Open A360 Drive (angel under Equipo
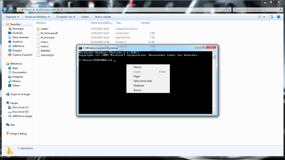Viewport: 285px width, 160px height. [x=22, y=116]
